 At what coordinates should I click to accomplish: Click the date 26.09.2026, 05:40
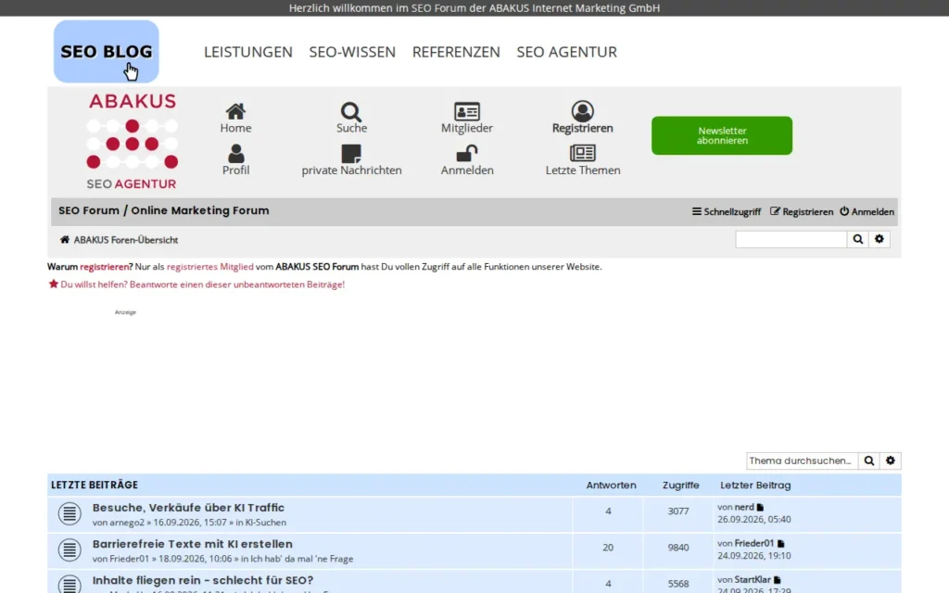(x=754, y=519)
